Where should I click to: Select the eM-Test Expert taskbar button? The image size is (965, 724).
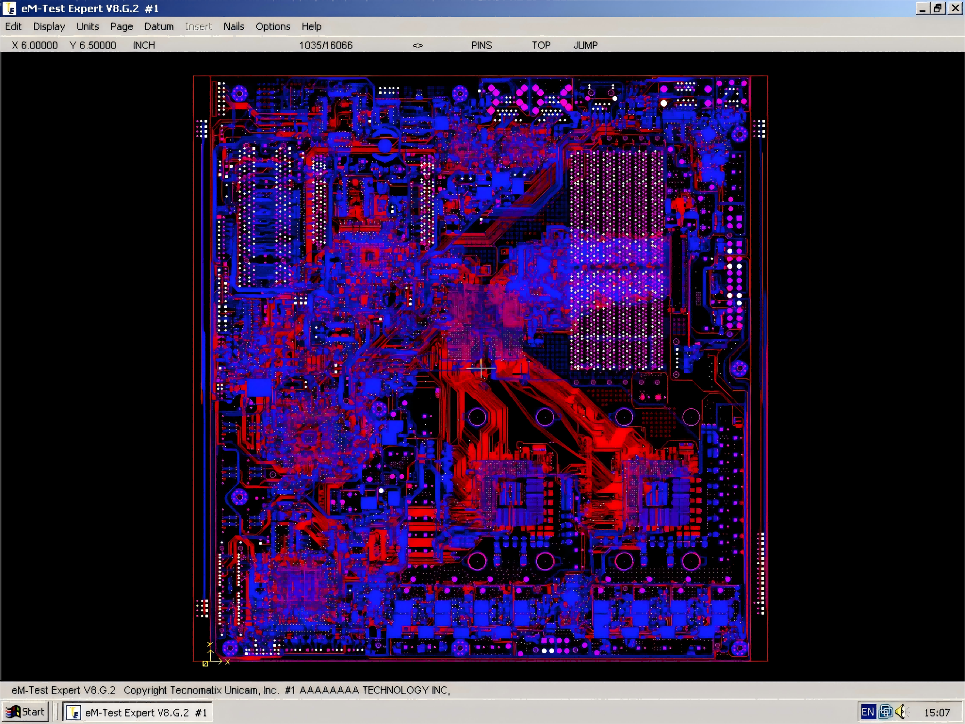[x=138, y=712]
